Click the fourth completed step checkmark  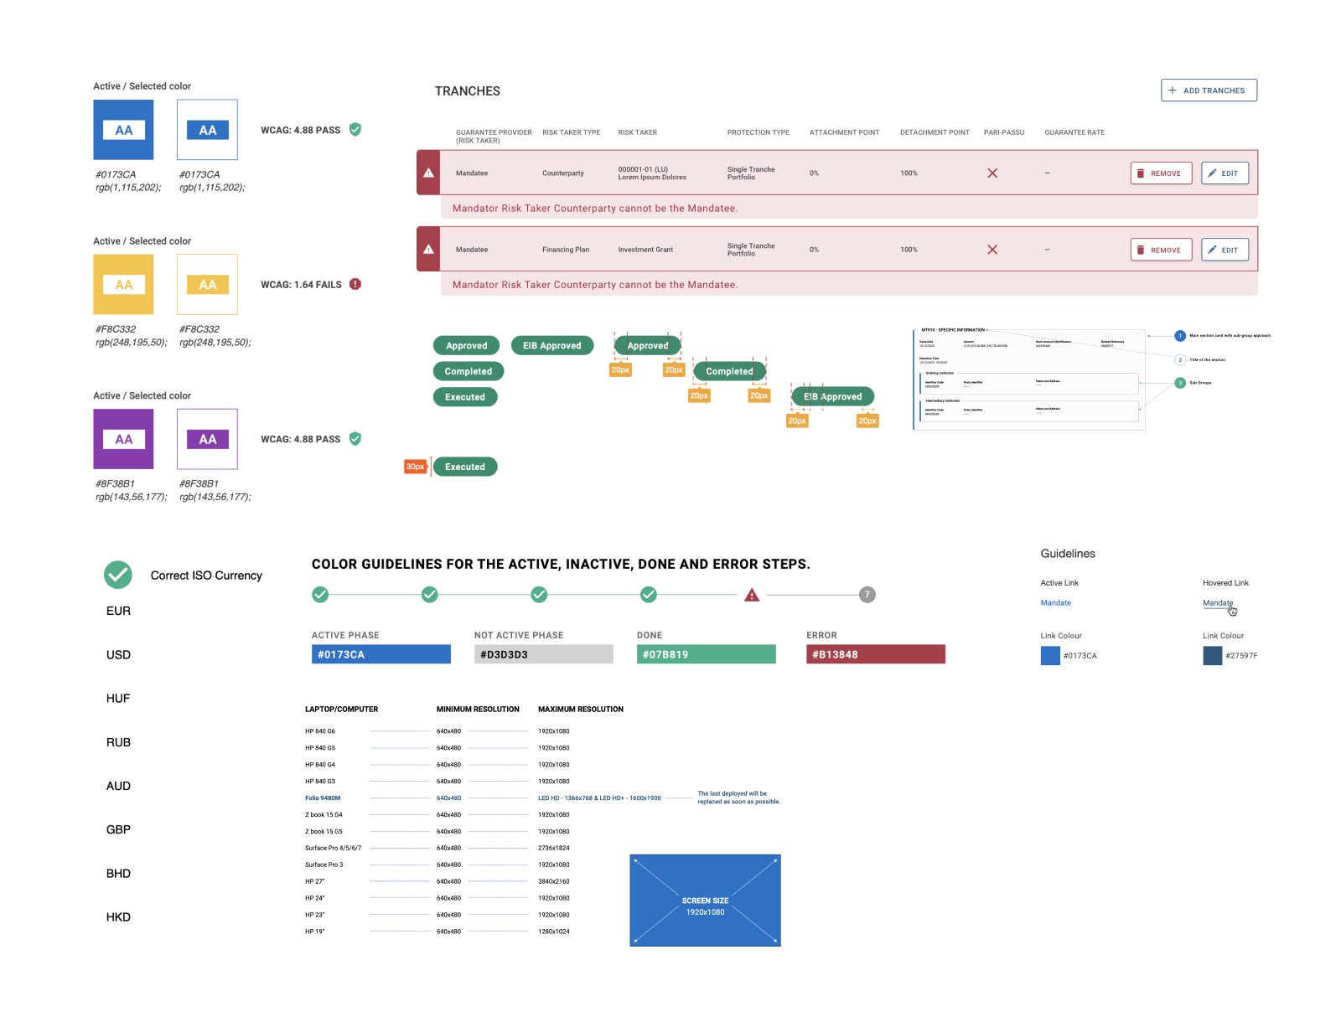coord(649,595)
